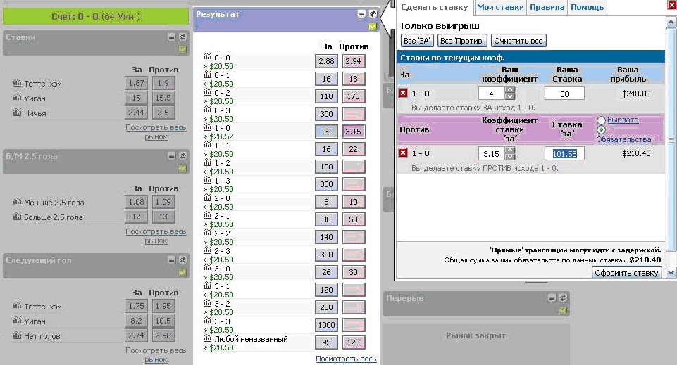
Task: Select the Сделать ставку tab
Action: point(435,7)
